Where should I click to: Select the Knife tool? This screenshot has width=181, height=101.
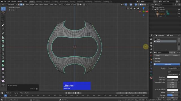pos(3,57)
